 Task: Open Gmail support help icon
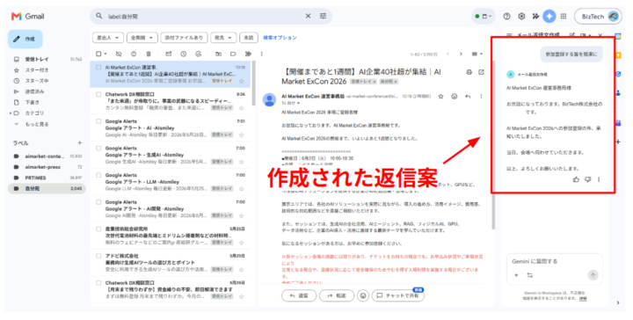tap(506, 16)
